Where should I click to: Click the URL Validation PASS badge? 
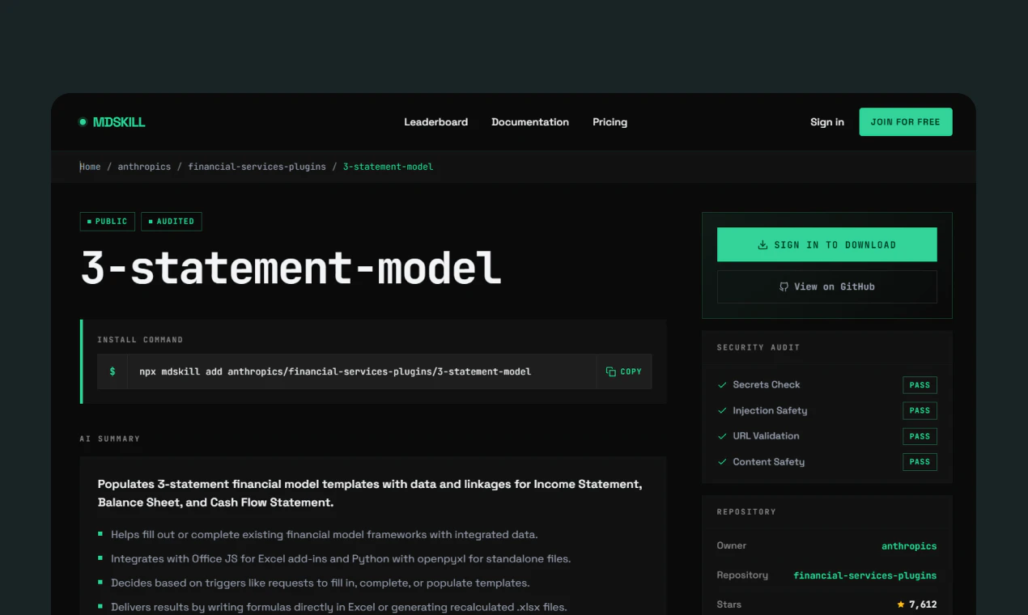point(920,436)
